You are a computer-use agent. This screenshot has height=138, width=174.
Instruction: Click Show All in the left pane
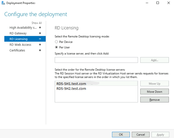point(37,23)
